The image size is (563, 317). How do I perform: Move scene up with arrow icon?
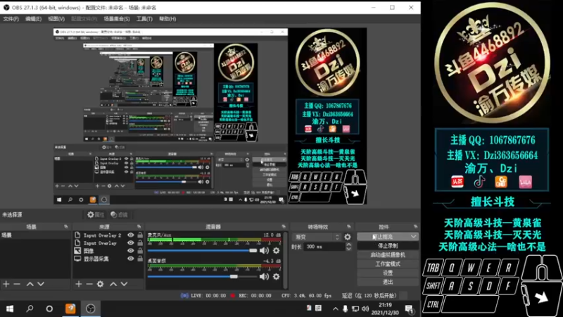click(x=30, y=284)
